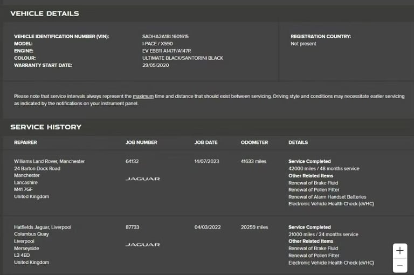Image resolution: width=414 pixels, height=275 pixels.
Task: Select Williams Land Rover, Manchester repairer name
Action: (50, 161)
